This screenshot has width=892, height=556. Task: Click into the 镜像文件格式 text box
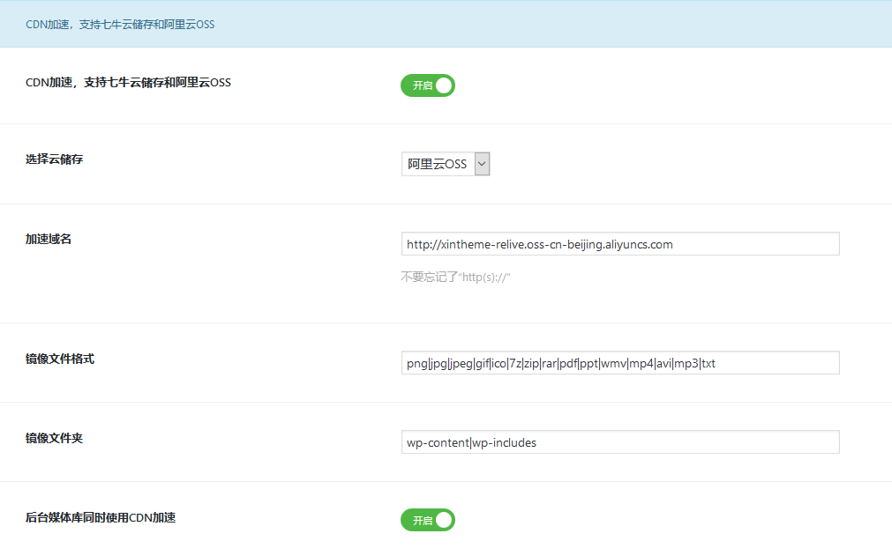point(619,363)
